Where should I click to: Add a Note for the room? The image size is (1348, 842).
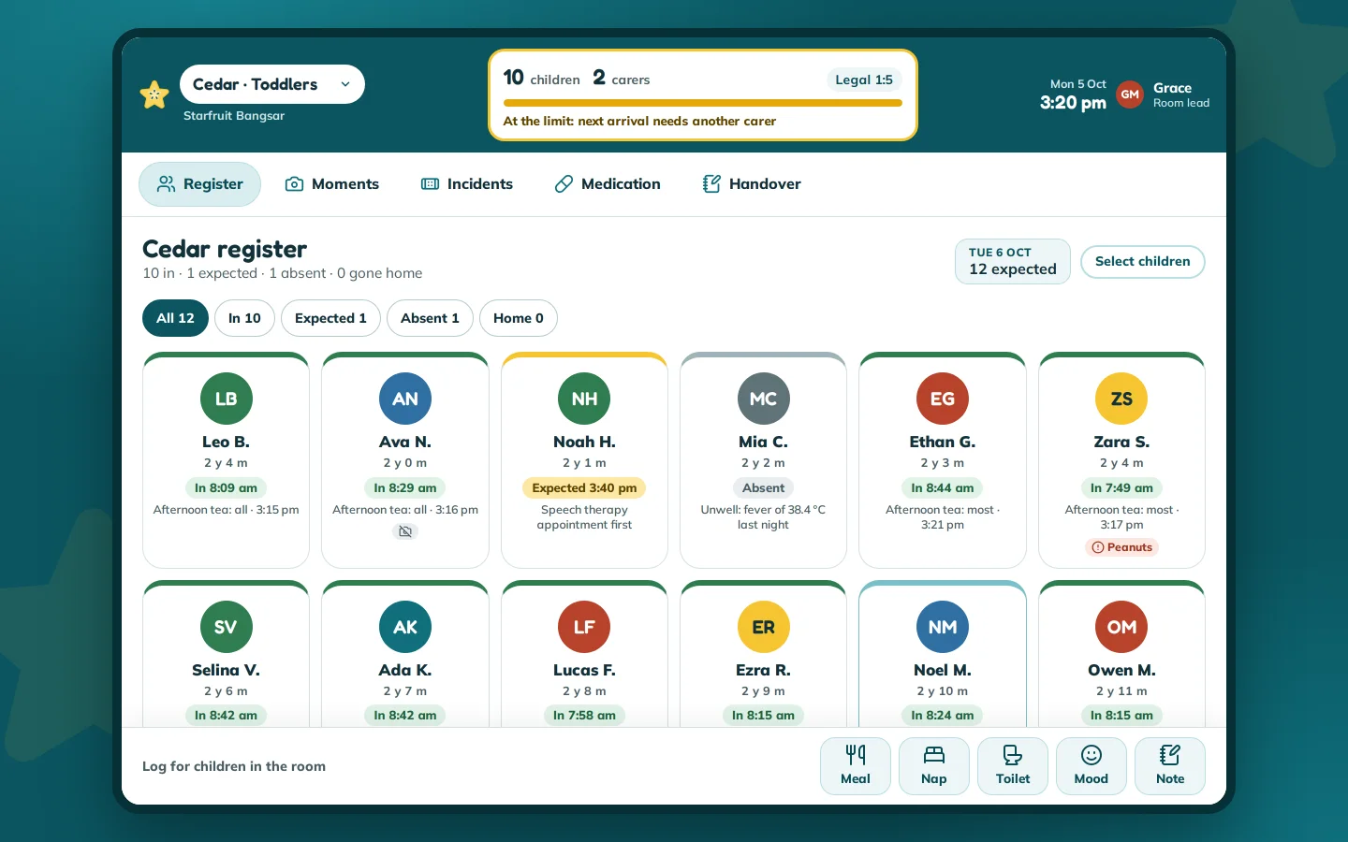pos(1170,766)
